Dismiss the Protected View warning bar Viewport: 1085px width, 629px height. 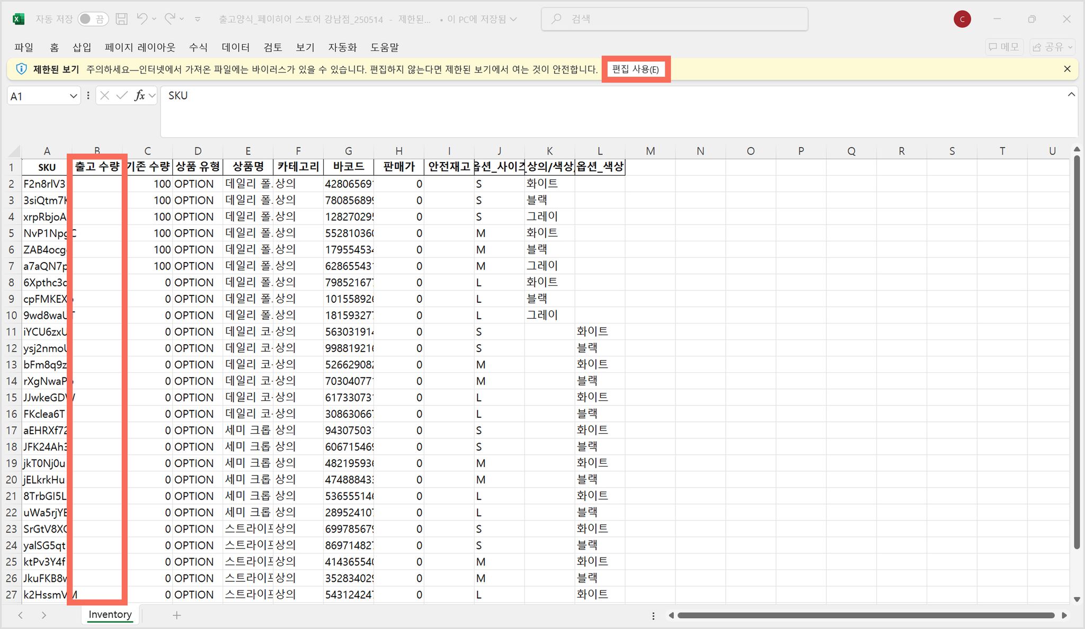(x=1068, y=69)
